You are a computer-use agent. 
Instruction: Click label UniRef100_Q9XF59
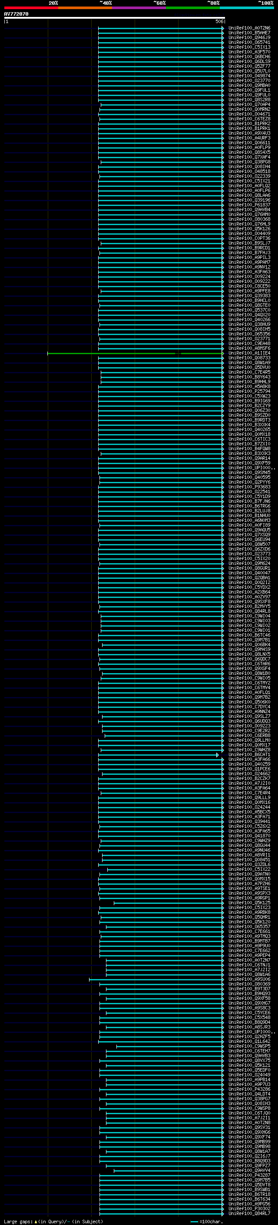pos(249,463)
